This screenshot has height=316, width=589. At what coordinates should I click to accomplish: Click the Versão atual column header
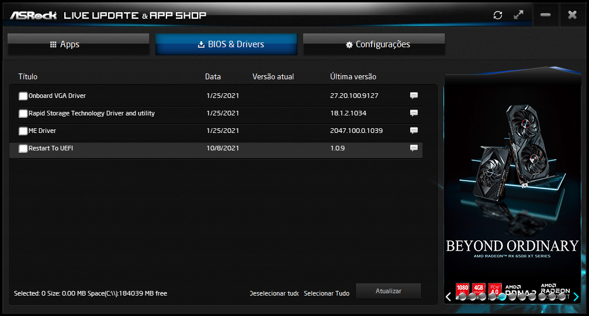coord(273,76)
